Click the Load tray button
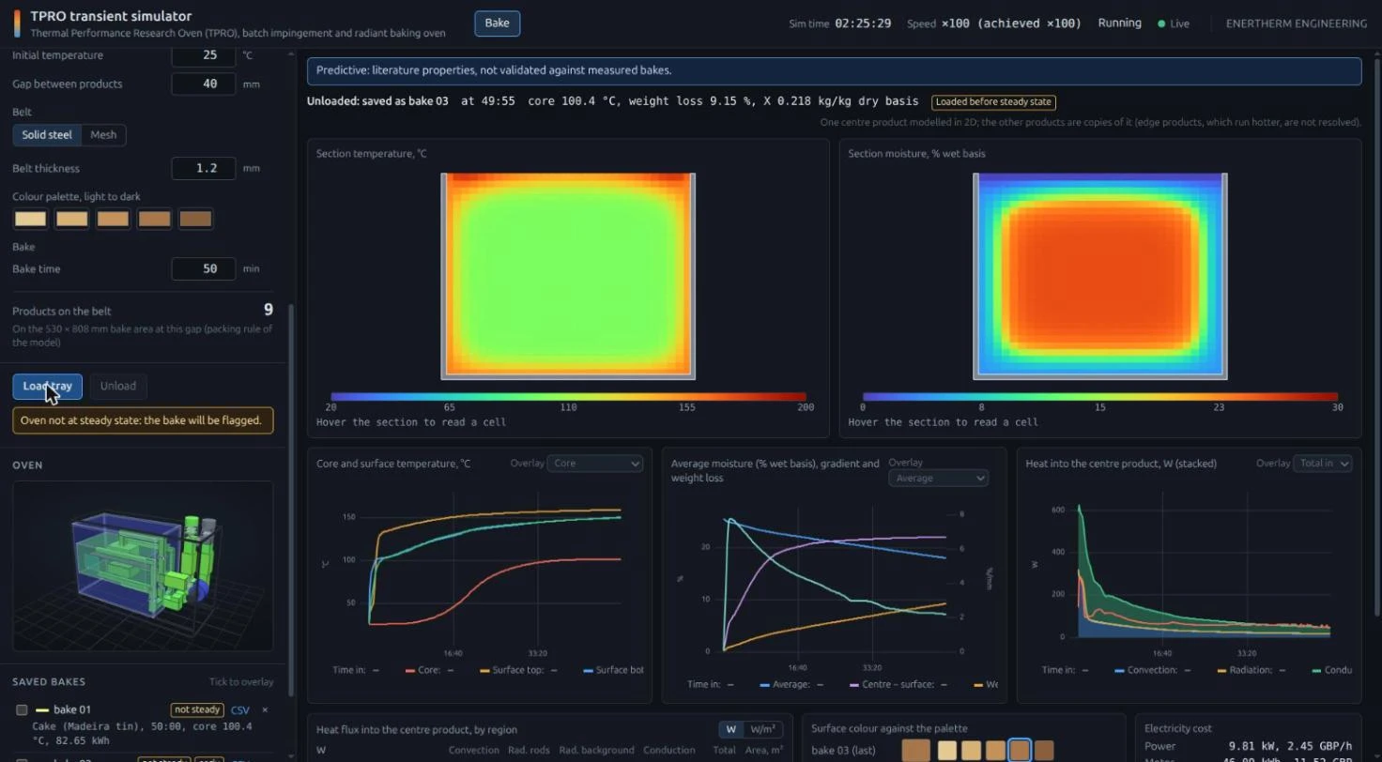This screenshot has width=1382, height=762. click(x=48, y=387)
